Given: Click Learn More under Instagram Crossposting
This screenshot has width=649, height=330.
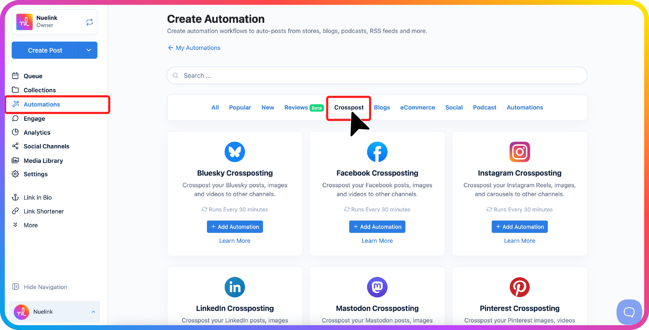Looking at the screenshot, I should (x=519, y=241).
